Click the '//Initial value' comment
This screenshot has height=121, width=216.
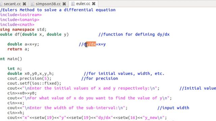tap(198, 88)
